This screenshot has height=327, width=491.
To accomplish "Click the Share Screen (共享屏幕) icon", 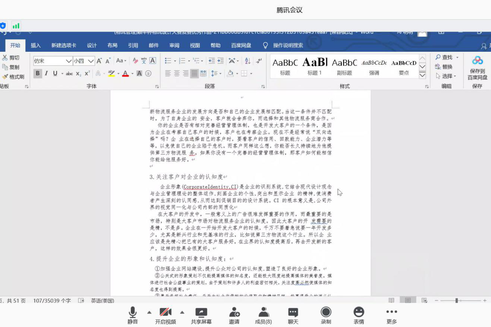I will 201,313.
